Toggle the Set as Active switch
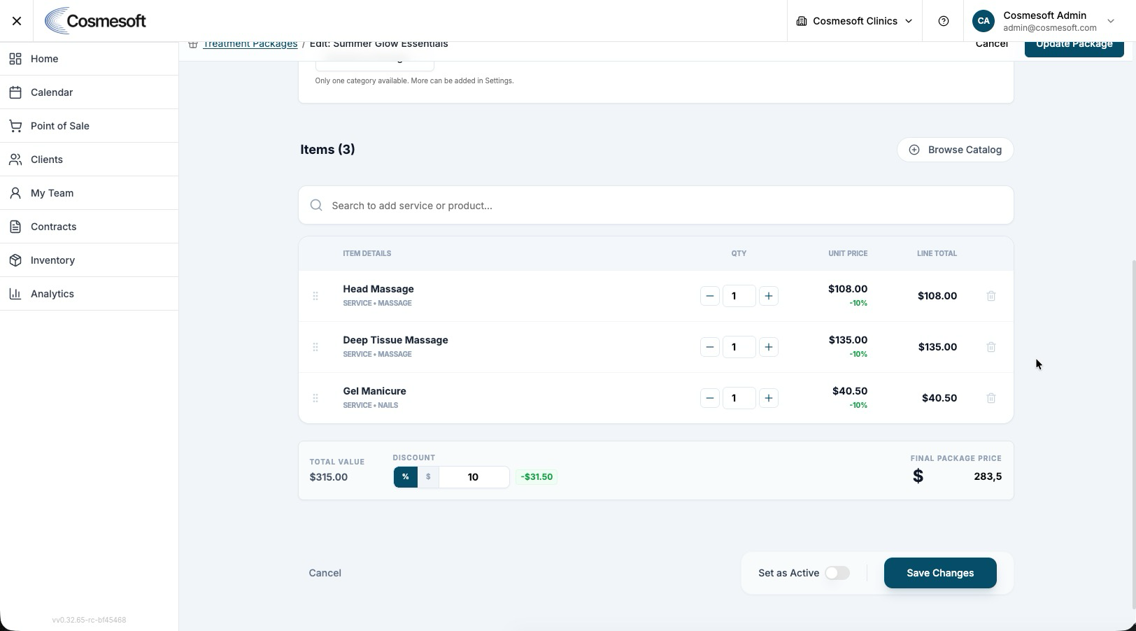Image resolution: width=1136 pixels, height=631 pixels. [837, 573]
